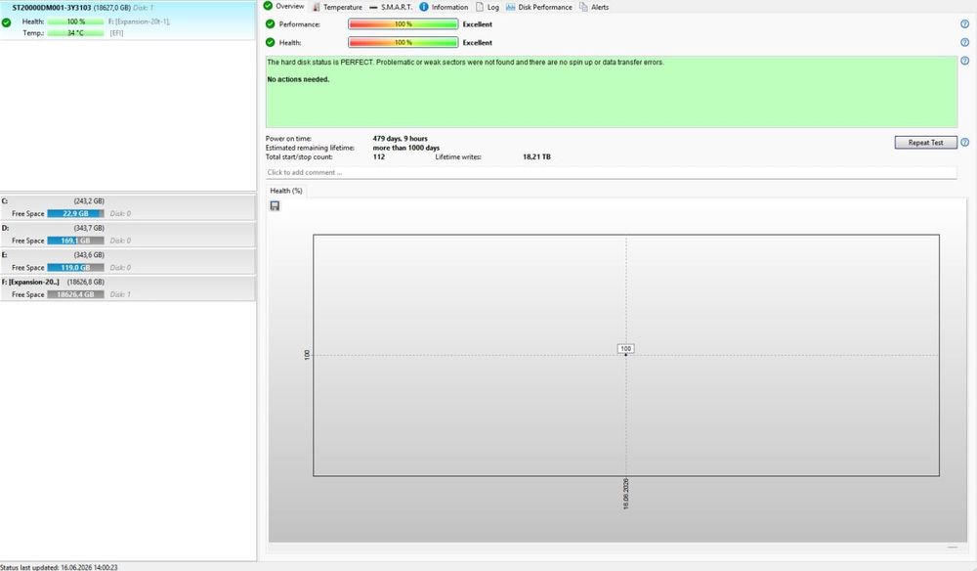Switch to the Temperature tab

pyautogui.click(x=337, y=7)
